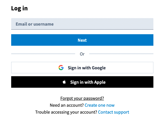Begin account creation via blue link
164x132 pixels.
[x=99, y=105]
